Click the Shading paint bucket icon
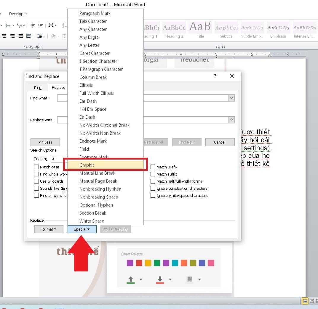 click(53, 36)
